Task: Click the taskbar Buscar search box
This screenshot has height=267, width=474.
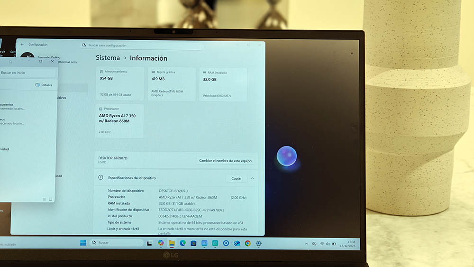Action: [117, 242]
